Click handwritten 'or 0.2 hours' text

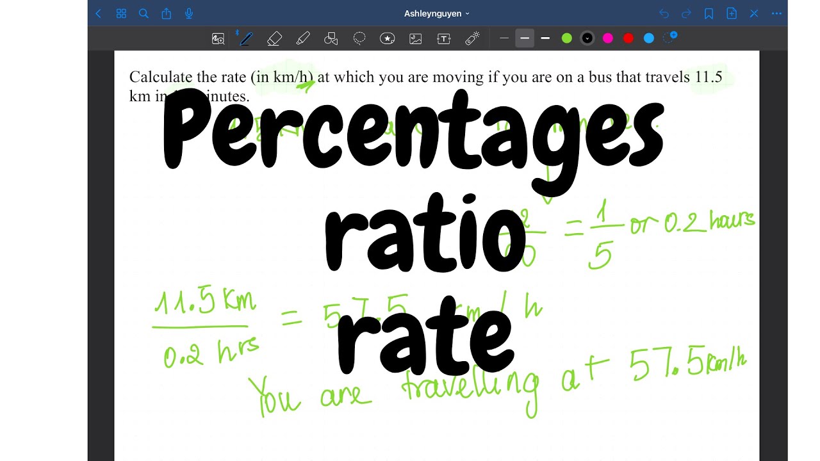693,222
